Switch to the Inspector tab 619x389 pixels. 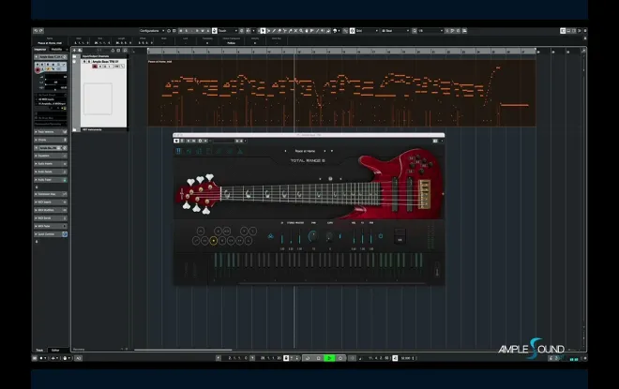[x=40, y=50]
